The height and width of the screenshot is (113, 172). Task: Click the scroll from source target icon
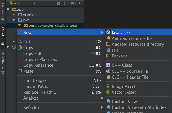[58, 3]
